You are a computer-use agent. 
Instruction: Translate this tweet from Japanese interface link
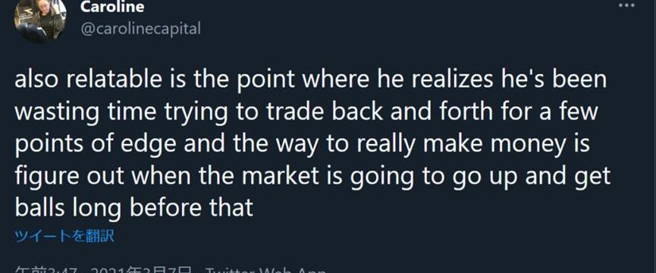pyautogui.click(x=64, y=236)
